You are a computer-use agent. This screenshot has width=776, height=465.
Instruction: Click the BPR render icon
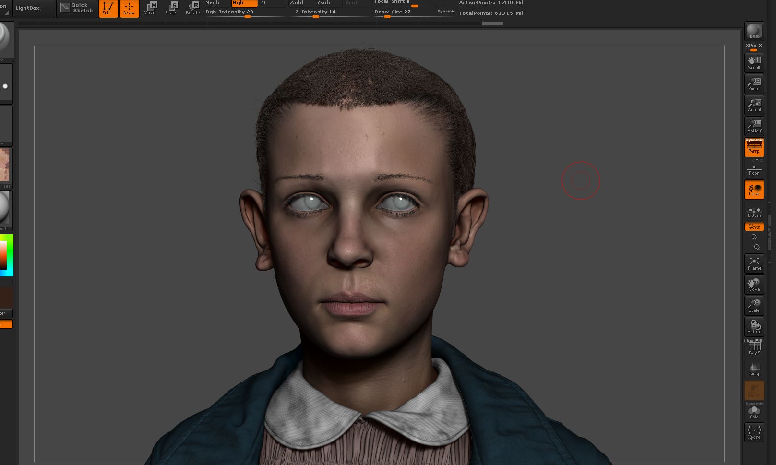coord(754,31)
